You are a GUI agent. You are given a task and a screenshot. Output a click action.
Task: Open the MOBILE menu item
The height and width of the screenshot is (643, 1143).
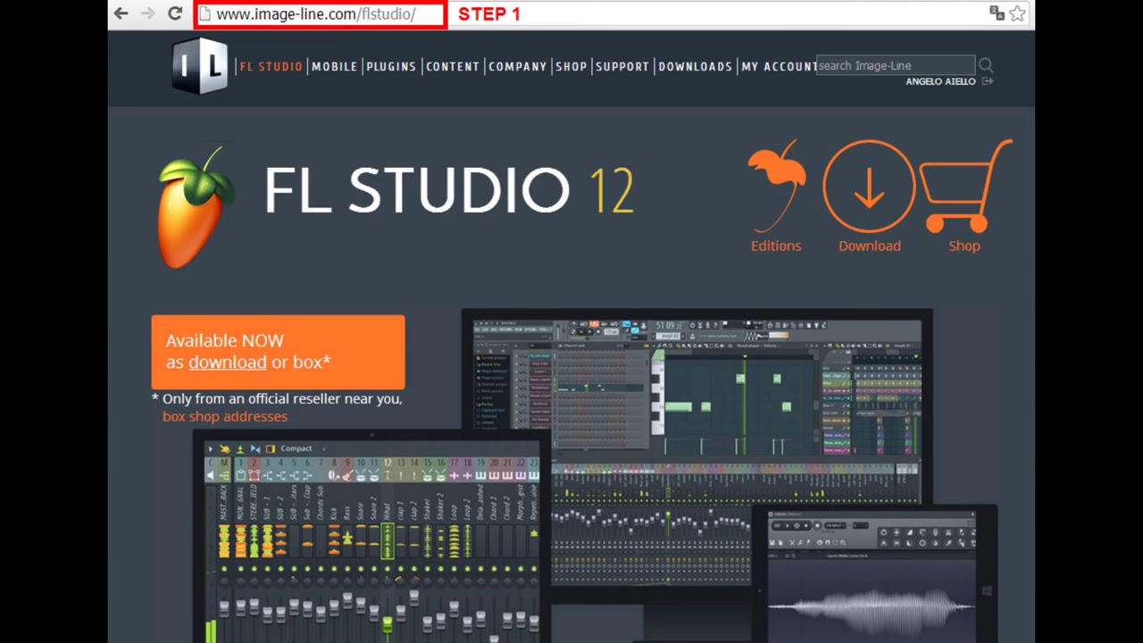[334, 66]
